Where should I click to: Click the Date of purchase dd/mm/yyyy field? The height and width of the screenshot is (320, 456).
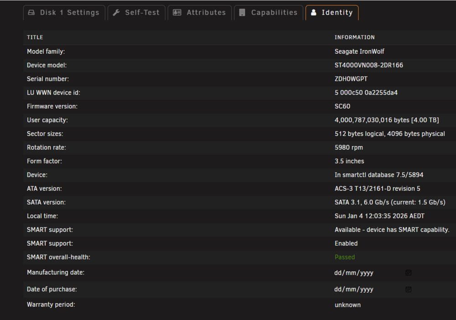[x=373, y=290]
